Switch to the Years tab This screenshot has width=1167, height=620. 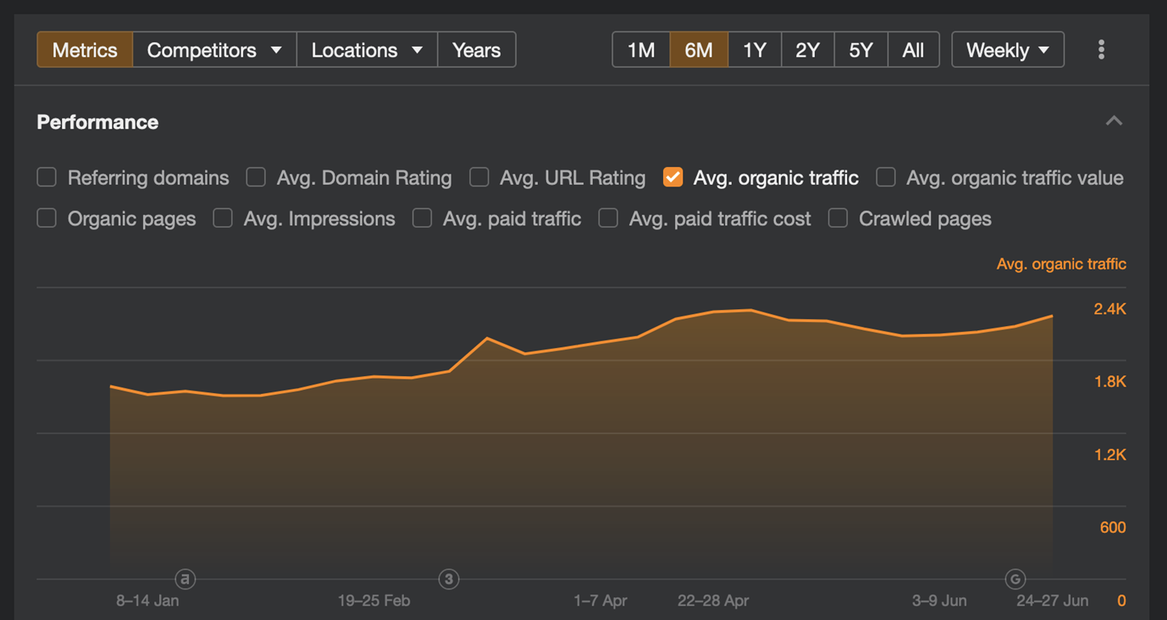pyautogui.click(x=476, y=50)
